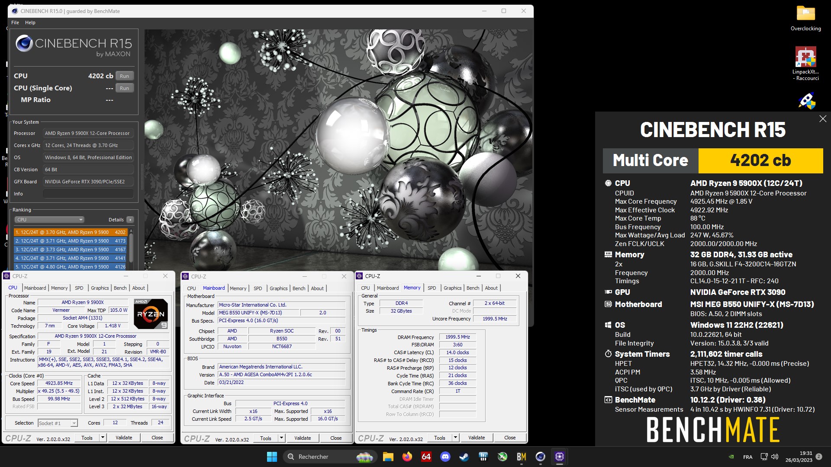Click the NVIDIA tray icon
The image size is (831, 467).
[x=731, y=457]
